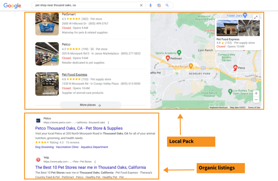Screen dimensions: 278x181
Task: Click the Conejo Valley Botanic Garden map label
Action: tap(227, 57)
